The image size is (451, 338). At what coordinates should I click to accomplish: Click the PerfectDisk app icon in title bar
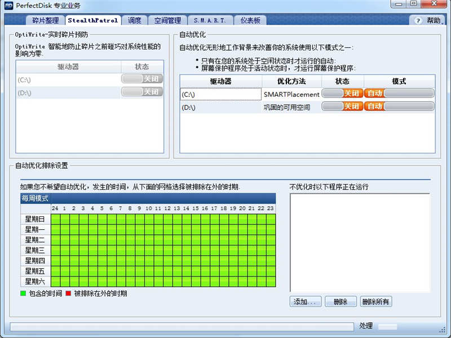(x=9, y=5)
